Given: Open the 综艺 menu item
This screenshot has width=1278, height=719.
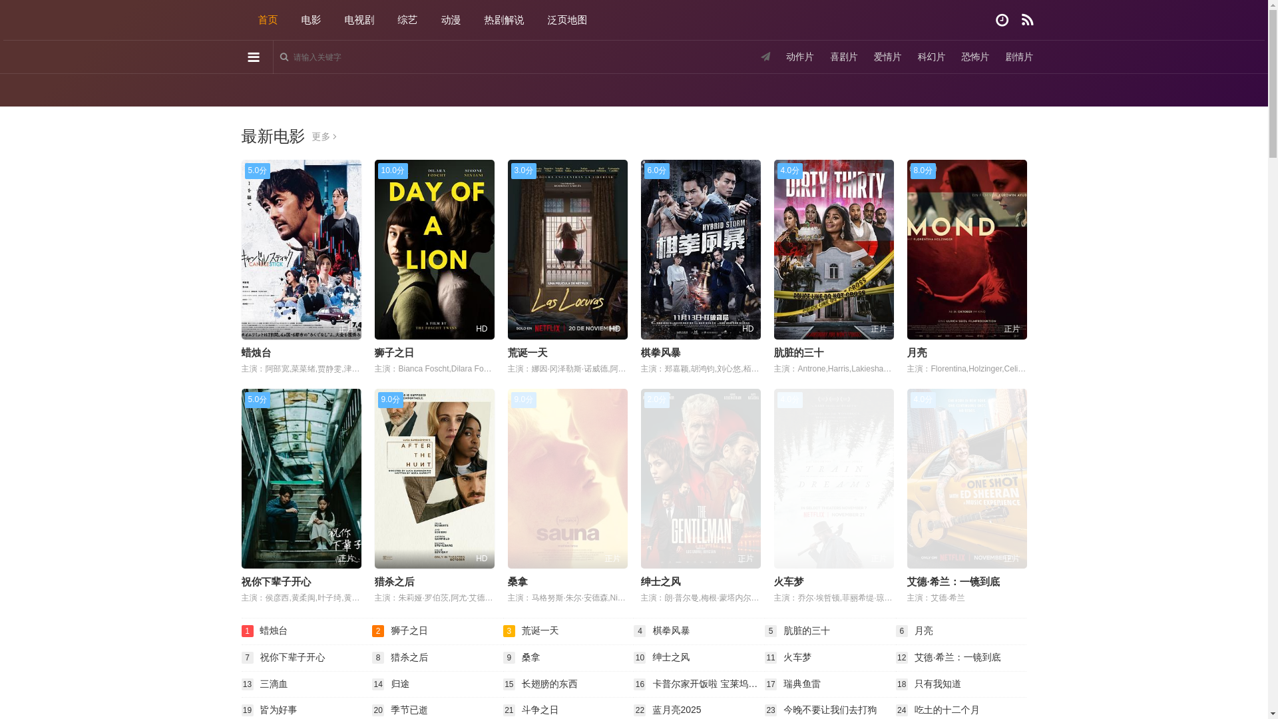Looking at the screenshot, I should tap(407, 20).
